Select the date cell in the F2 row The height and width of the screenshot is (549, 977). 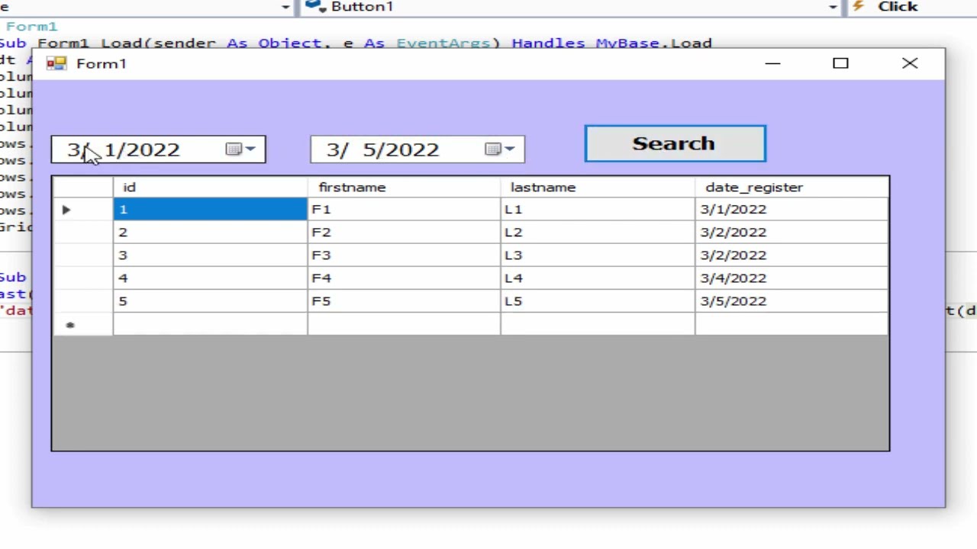coord(792,233)
